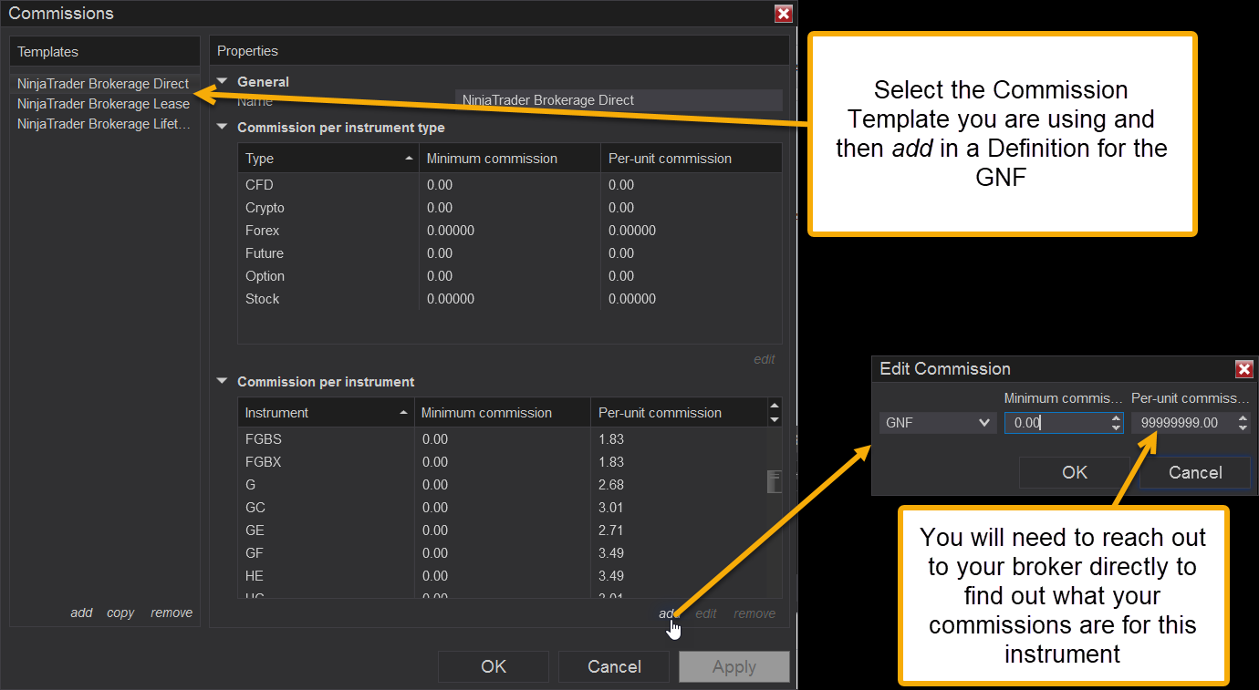
Task: Sort by Minimum commission in per instrument table
Action: click(x=503, y=413)
